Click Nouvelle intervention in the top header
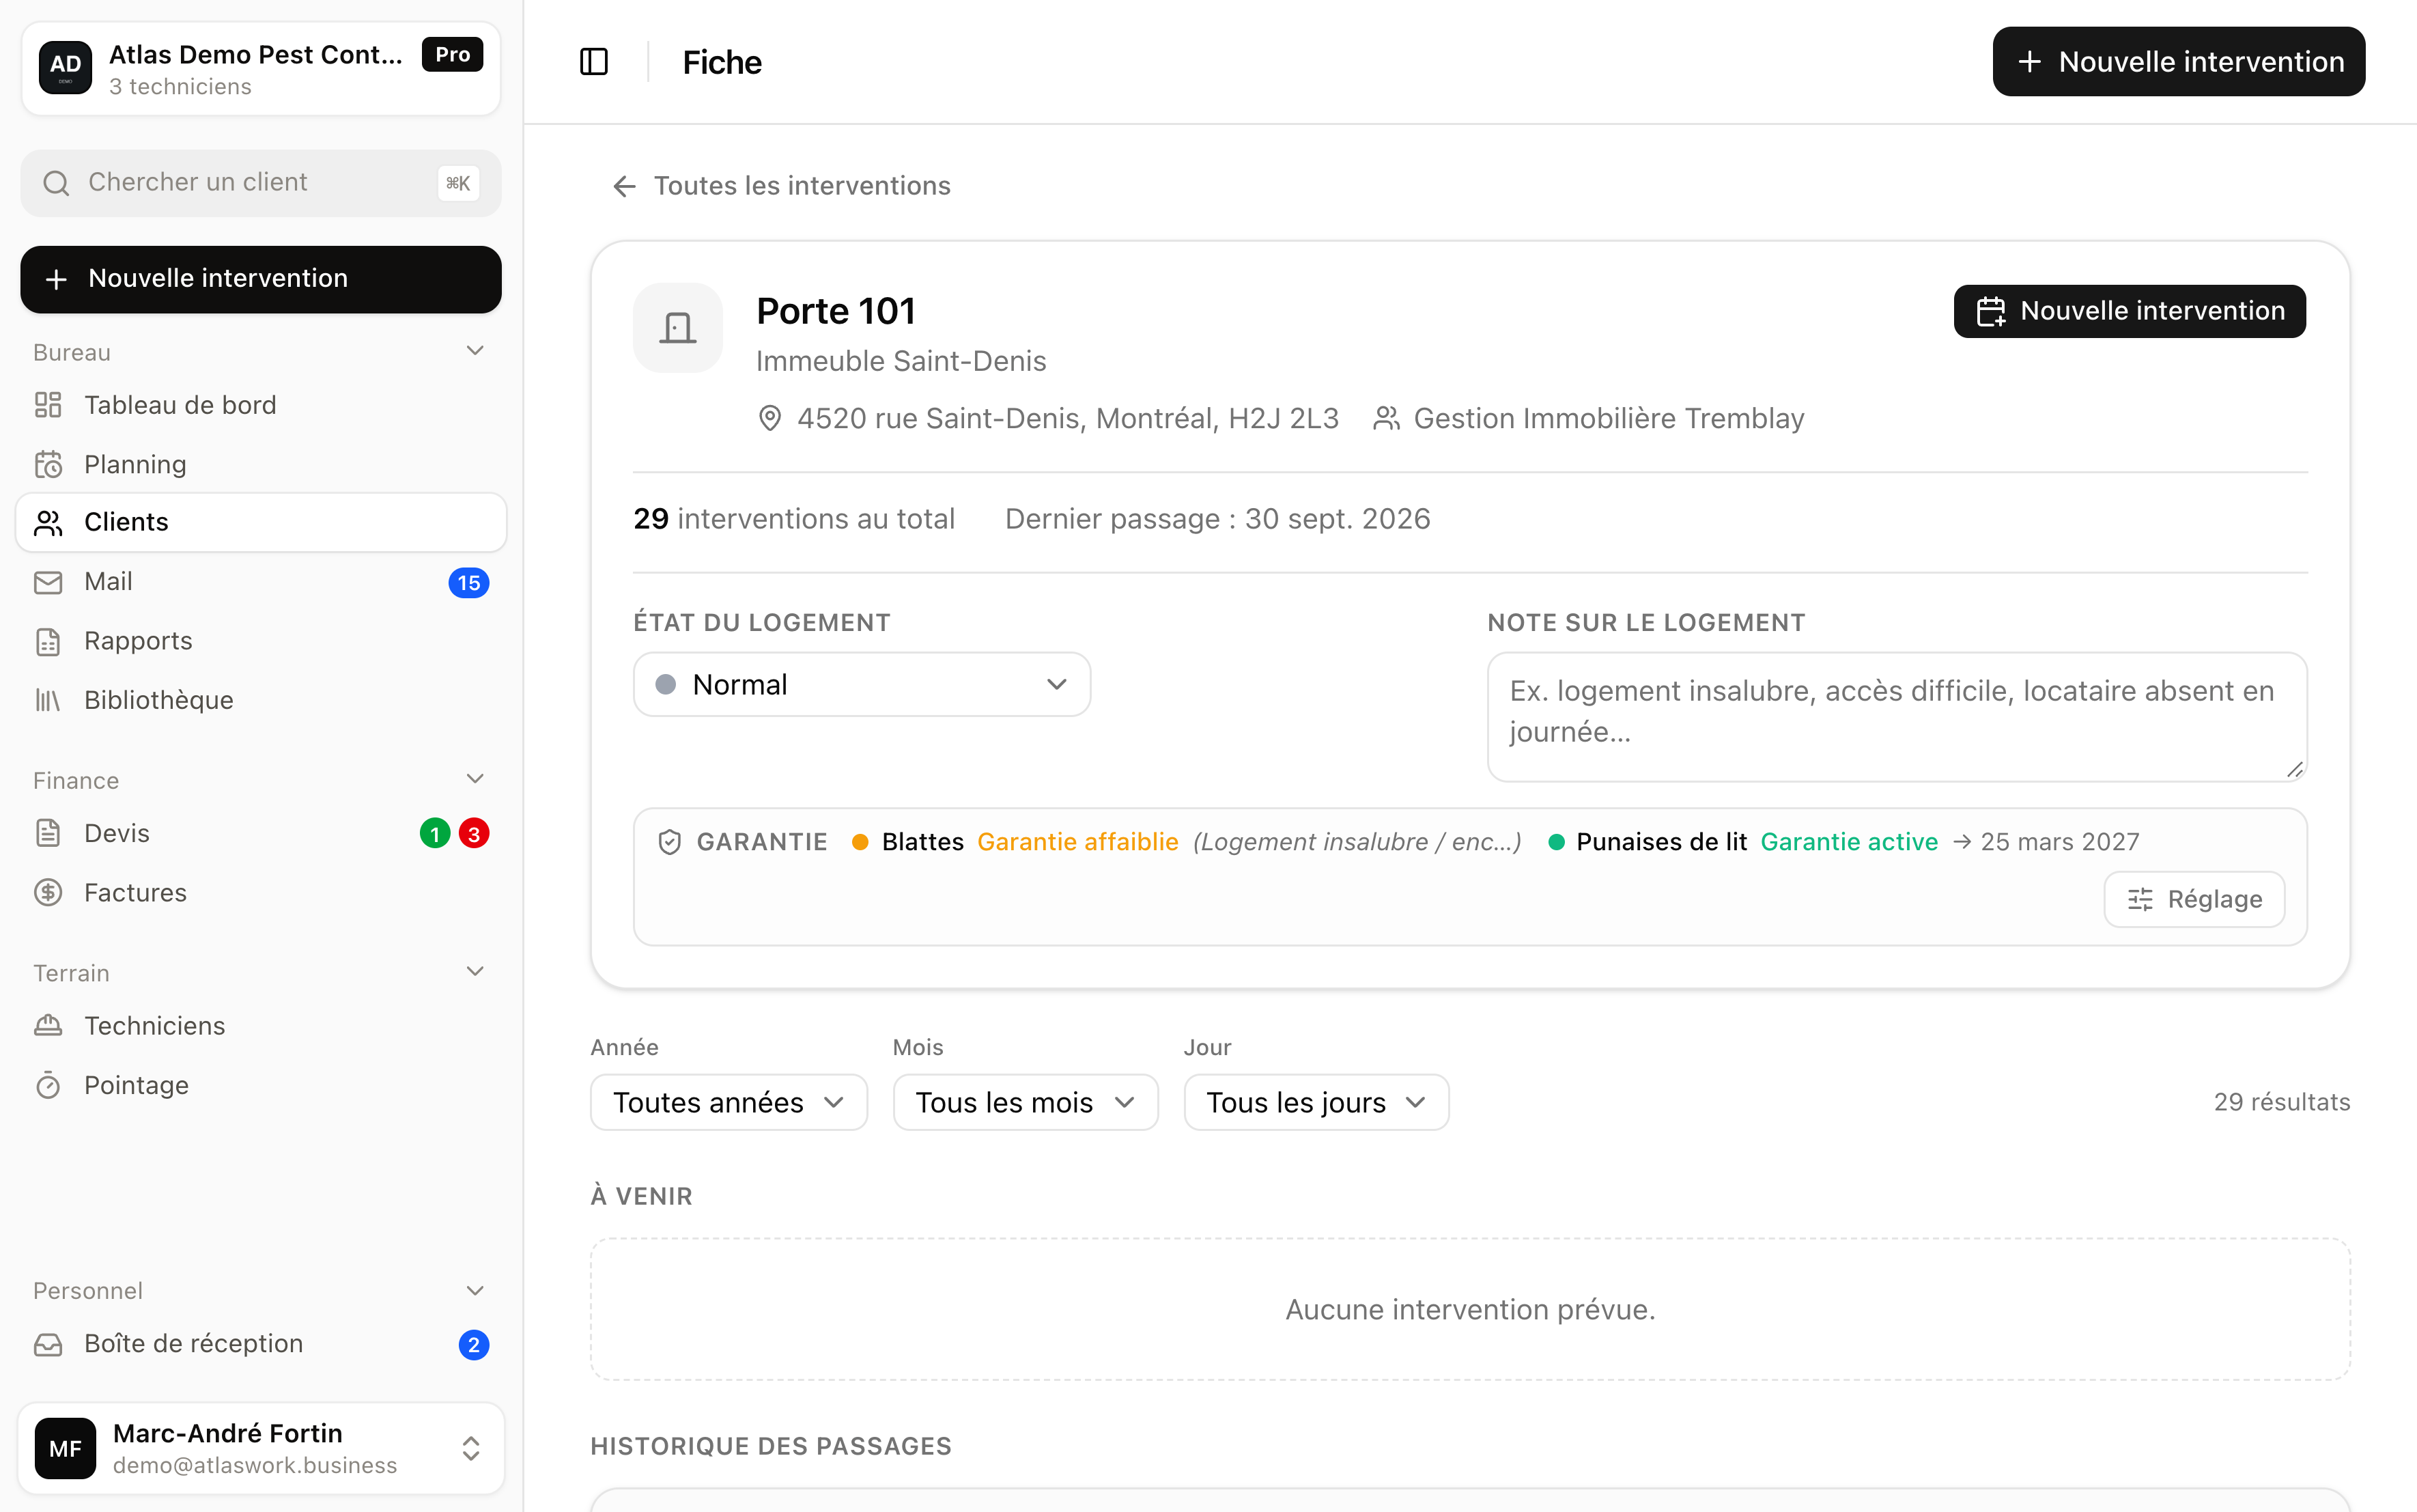The width and height of the screenshot is (2417, 1512). (x=2179, y=62)
